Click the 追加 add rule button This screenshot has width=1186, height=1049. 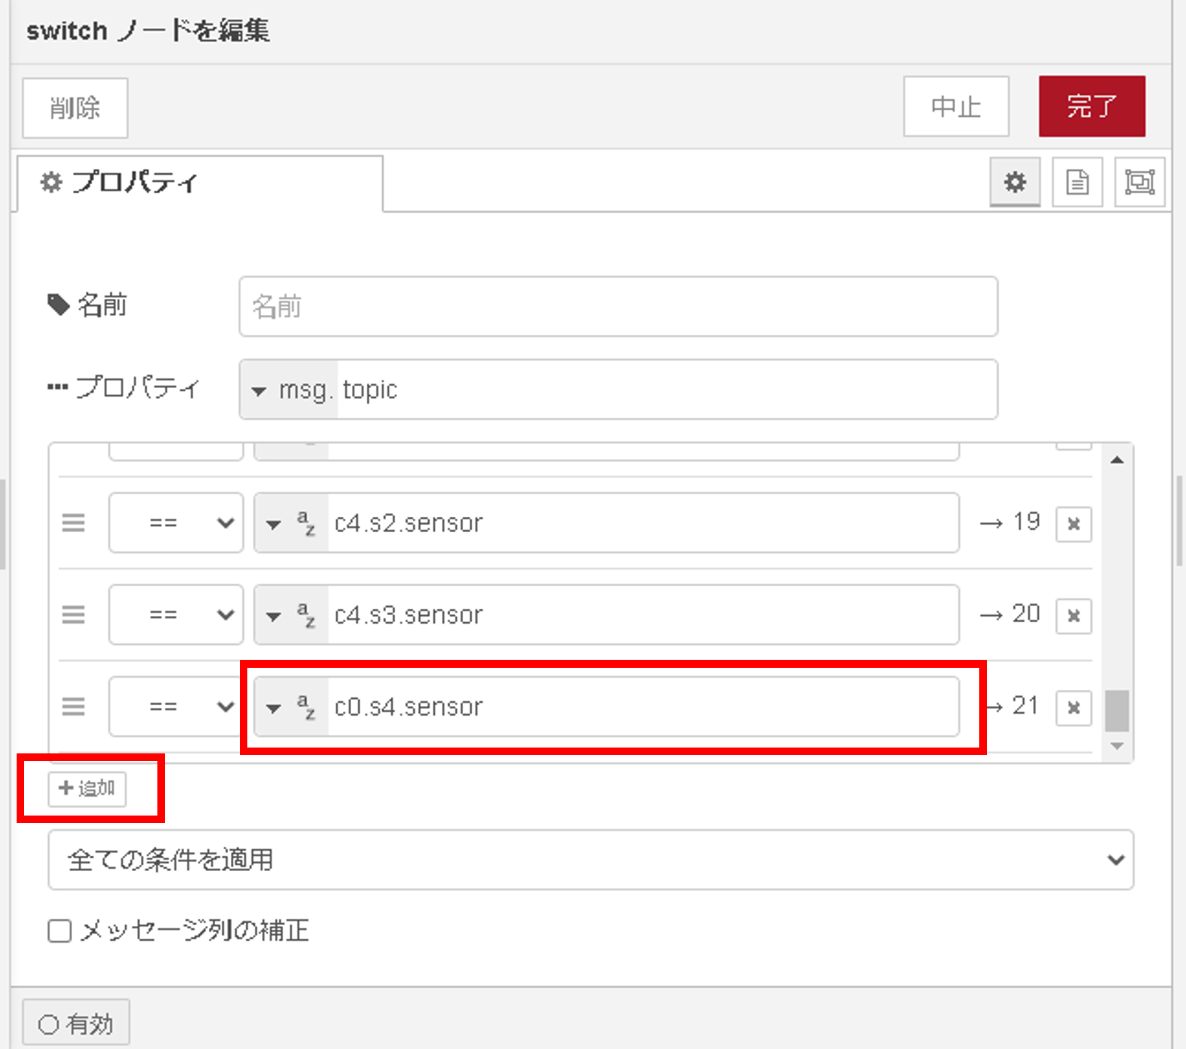coord(87,789)
